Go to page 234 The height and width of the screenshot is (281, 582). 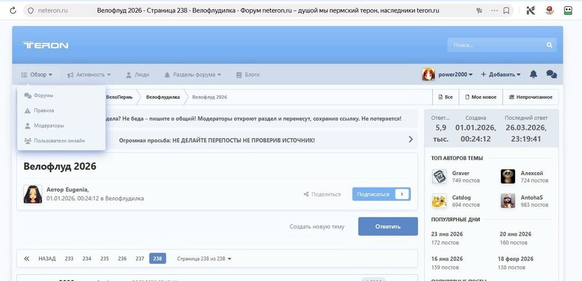coord(87,259)
